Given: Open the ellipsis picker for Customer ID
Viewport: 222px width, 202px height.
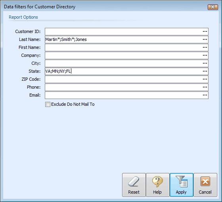Looking at the screenshot, I should pyautogui.click(x=205, y=31).
